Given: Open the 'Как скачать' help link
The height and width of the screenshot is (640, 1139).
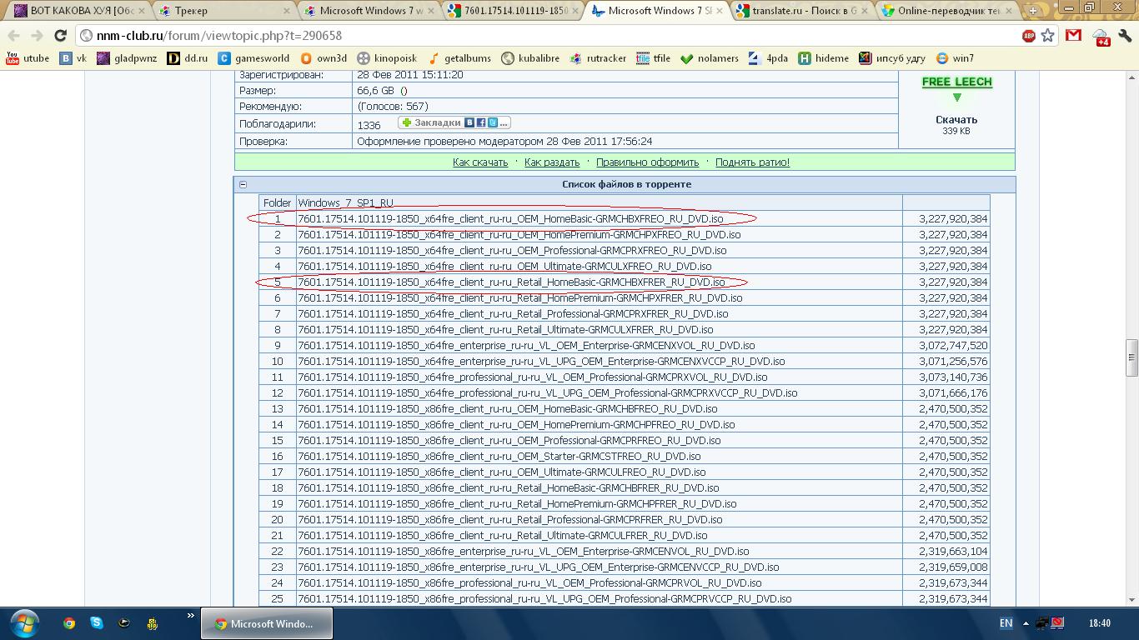Looking at the screenshot, I should click(x=479, y=162).
